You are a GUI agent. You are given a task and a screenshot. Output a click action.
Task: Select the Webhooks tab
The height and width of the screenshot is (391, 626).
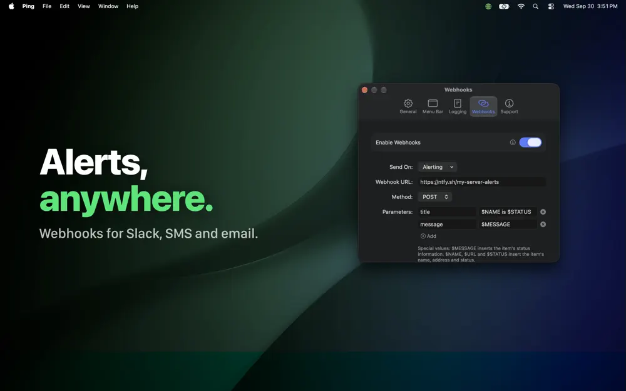483,106
